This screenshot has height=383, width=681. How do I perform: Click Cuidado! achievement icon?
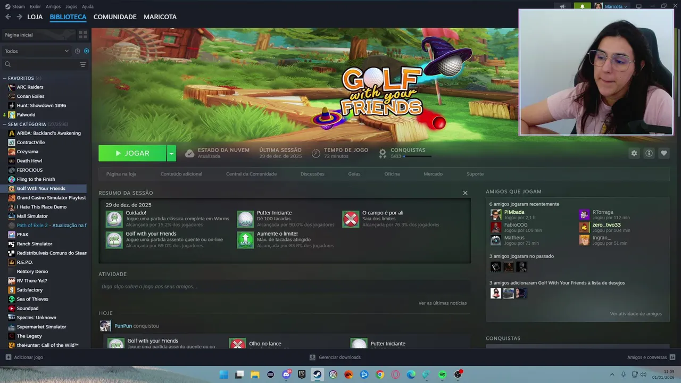(x=114, y=219)
